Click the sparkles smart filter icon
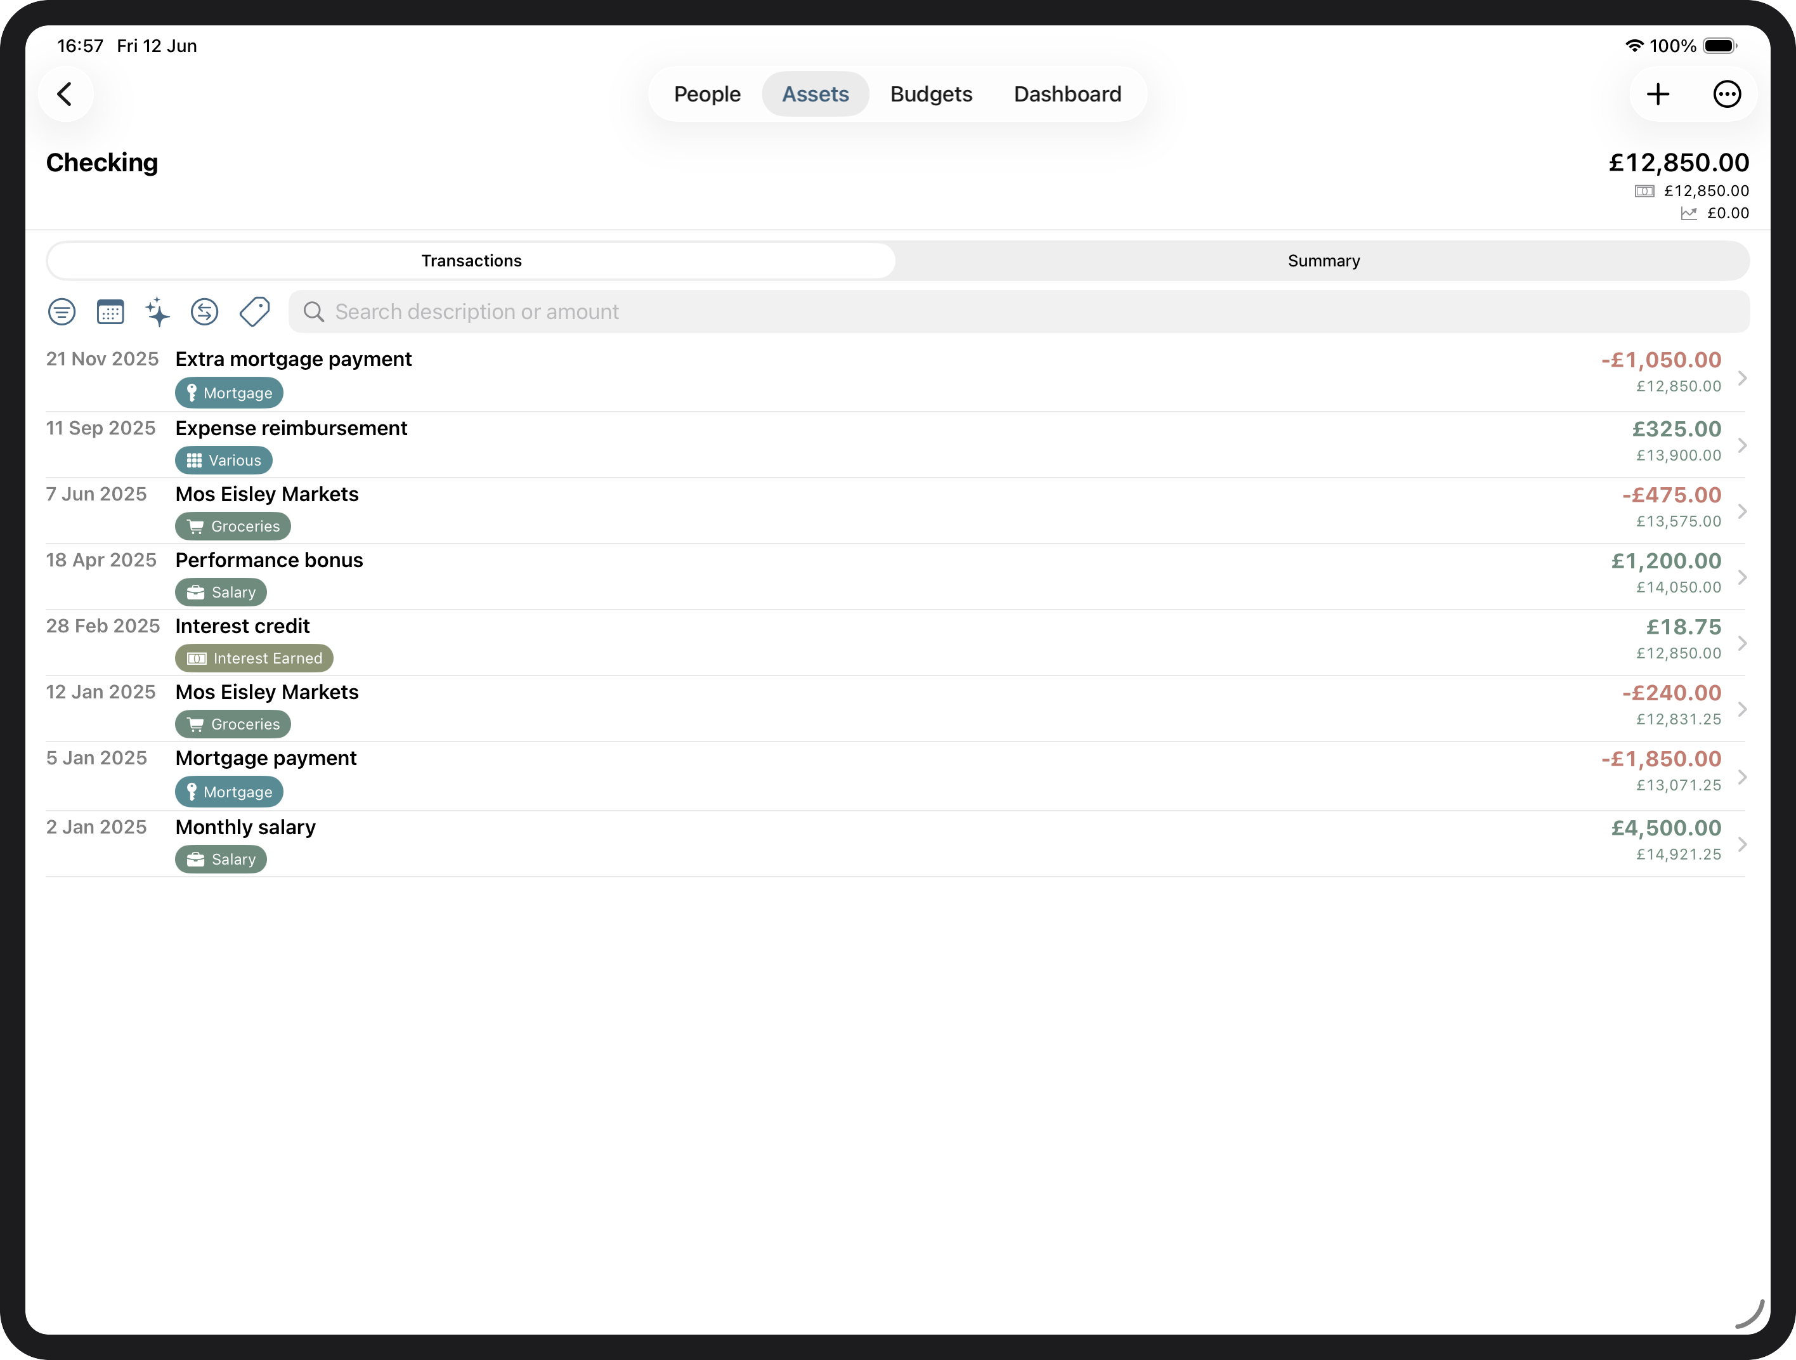This screenshot has width=1796, height=1360. pyautogui.click(x=157, y=312)
